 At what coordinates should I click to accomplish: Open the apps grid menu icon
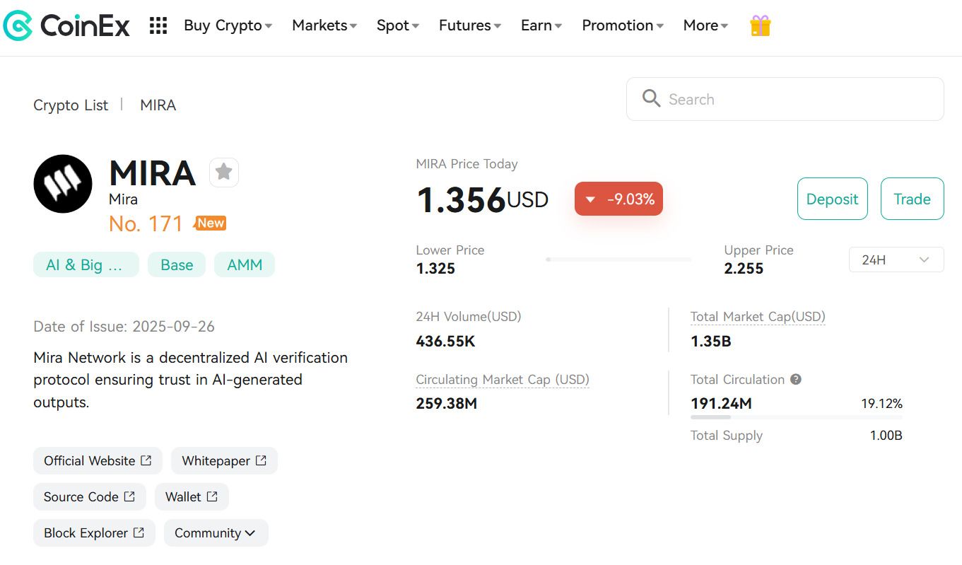tap(158, 26)
